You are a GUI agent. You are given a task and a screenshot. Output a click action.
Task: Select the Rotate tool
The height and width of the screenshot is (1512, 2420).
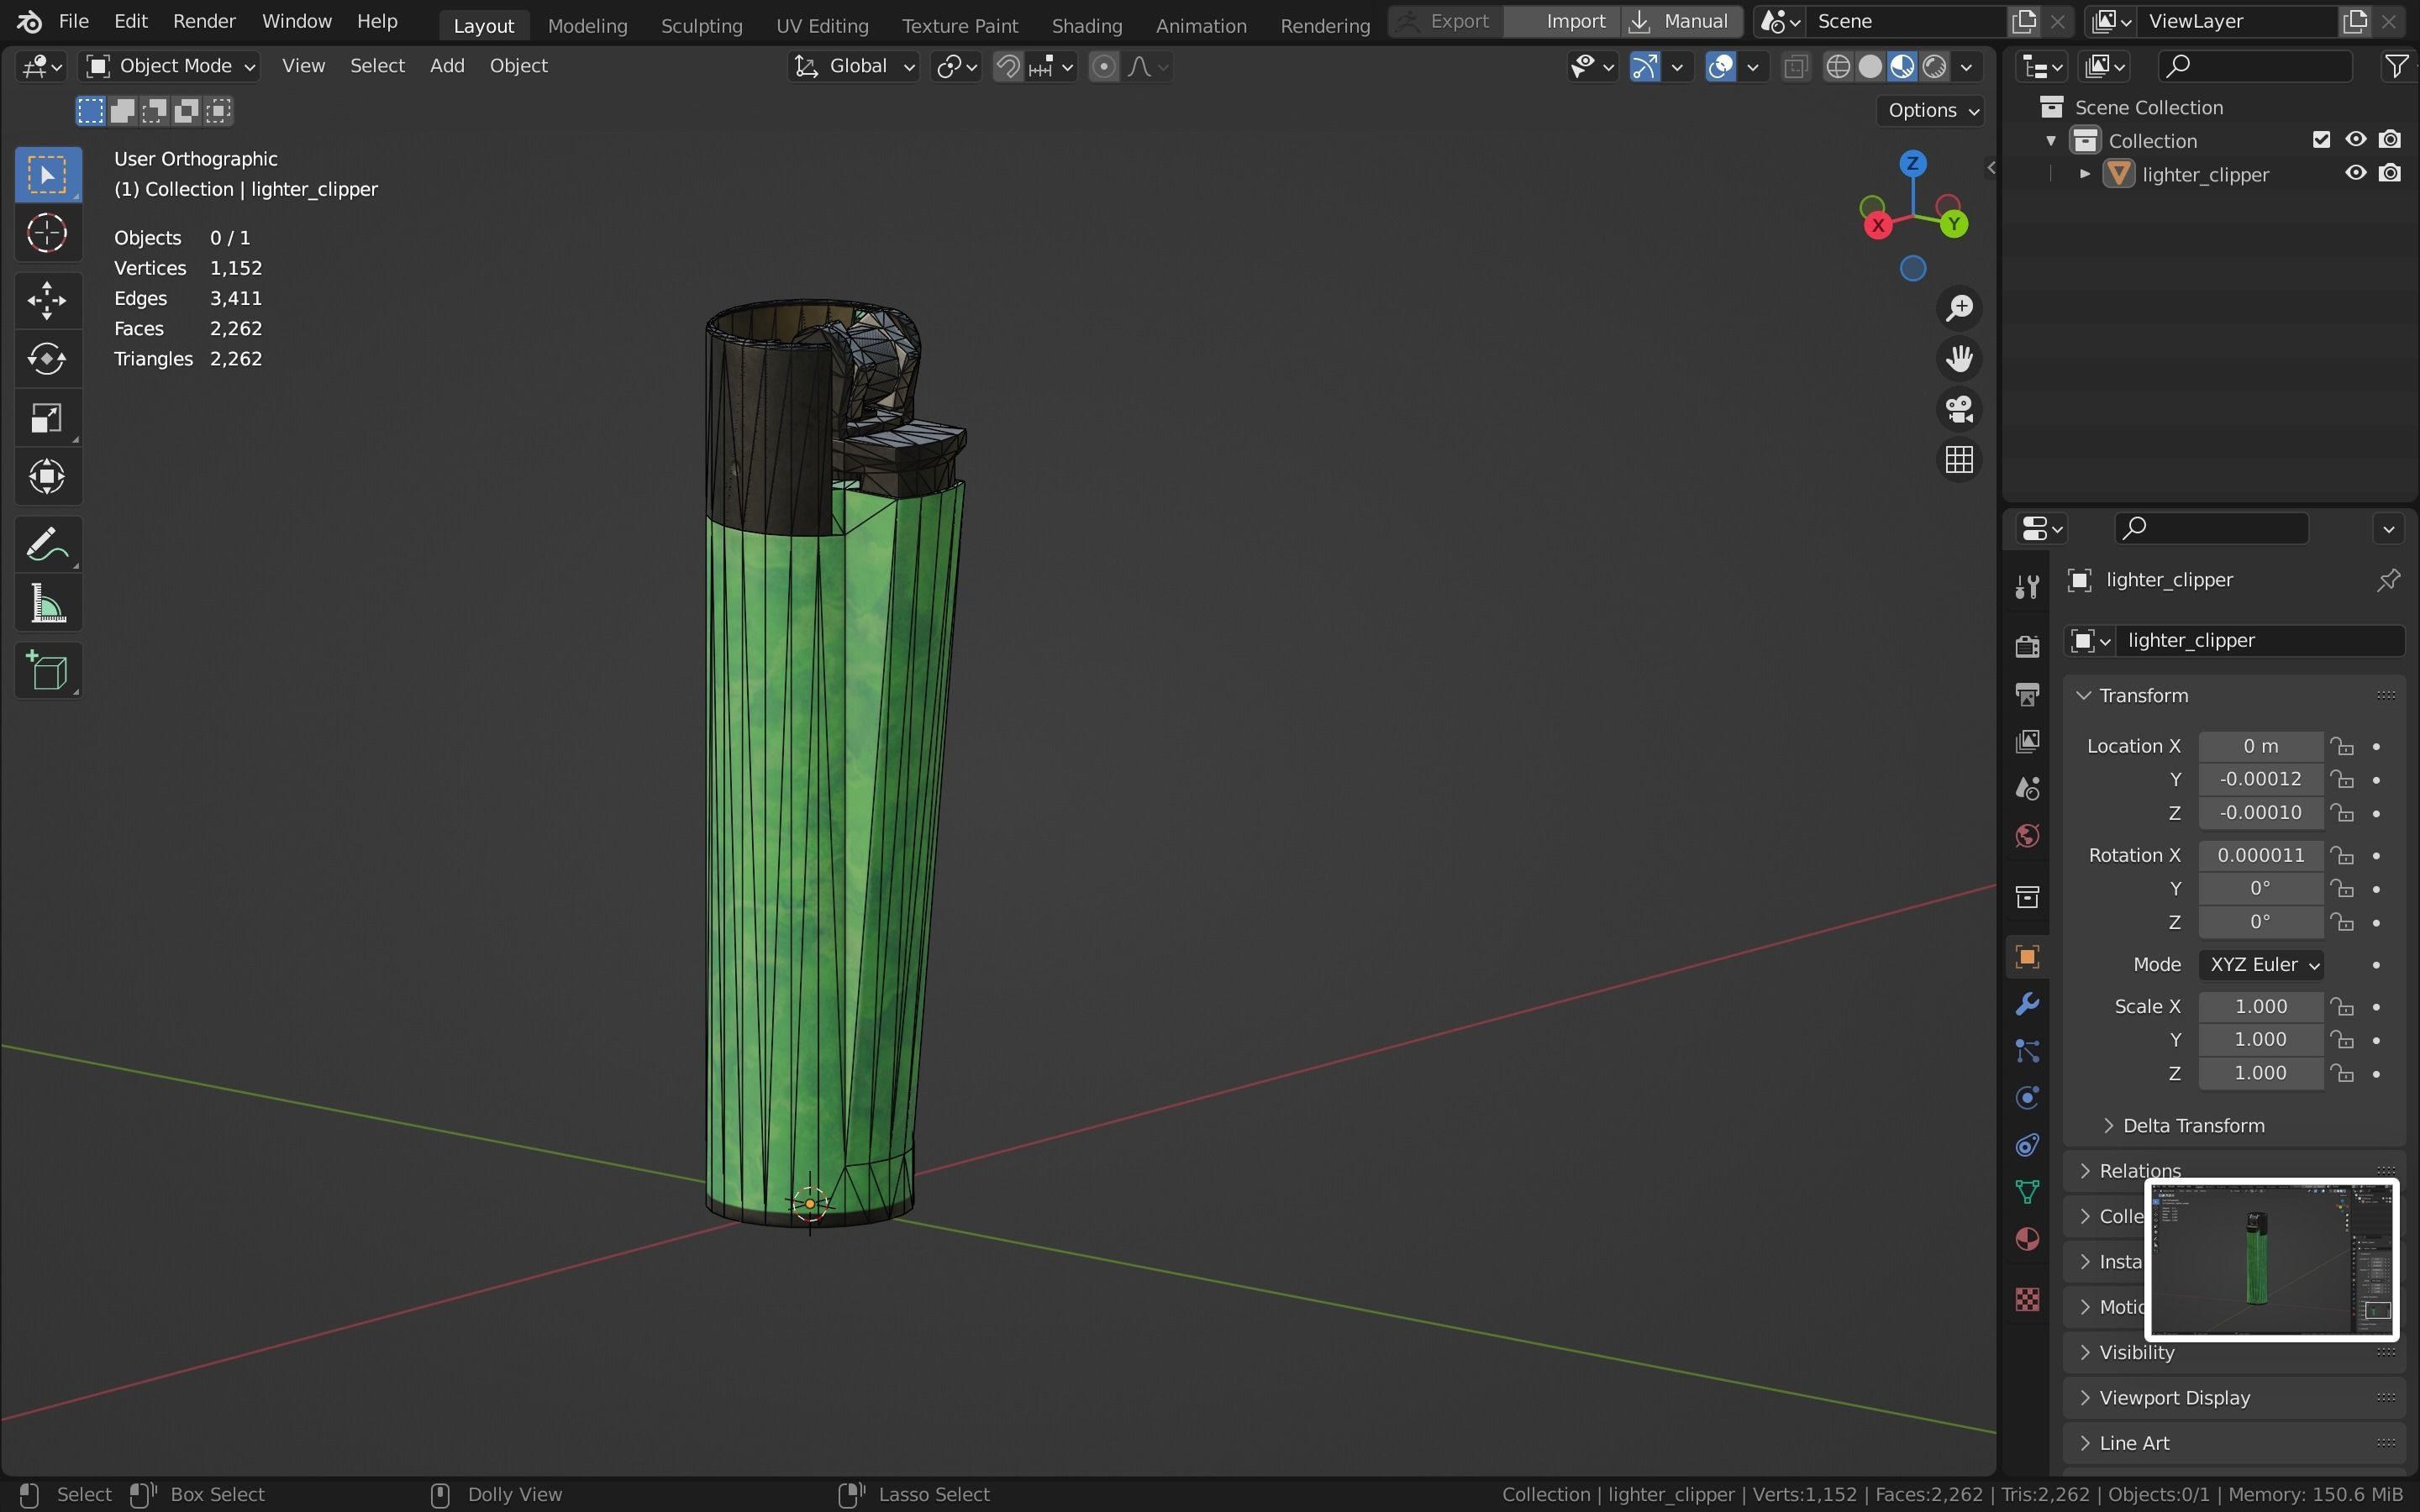pyautogui.click(x=47, y=359)
